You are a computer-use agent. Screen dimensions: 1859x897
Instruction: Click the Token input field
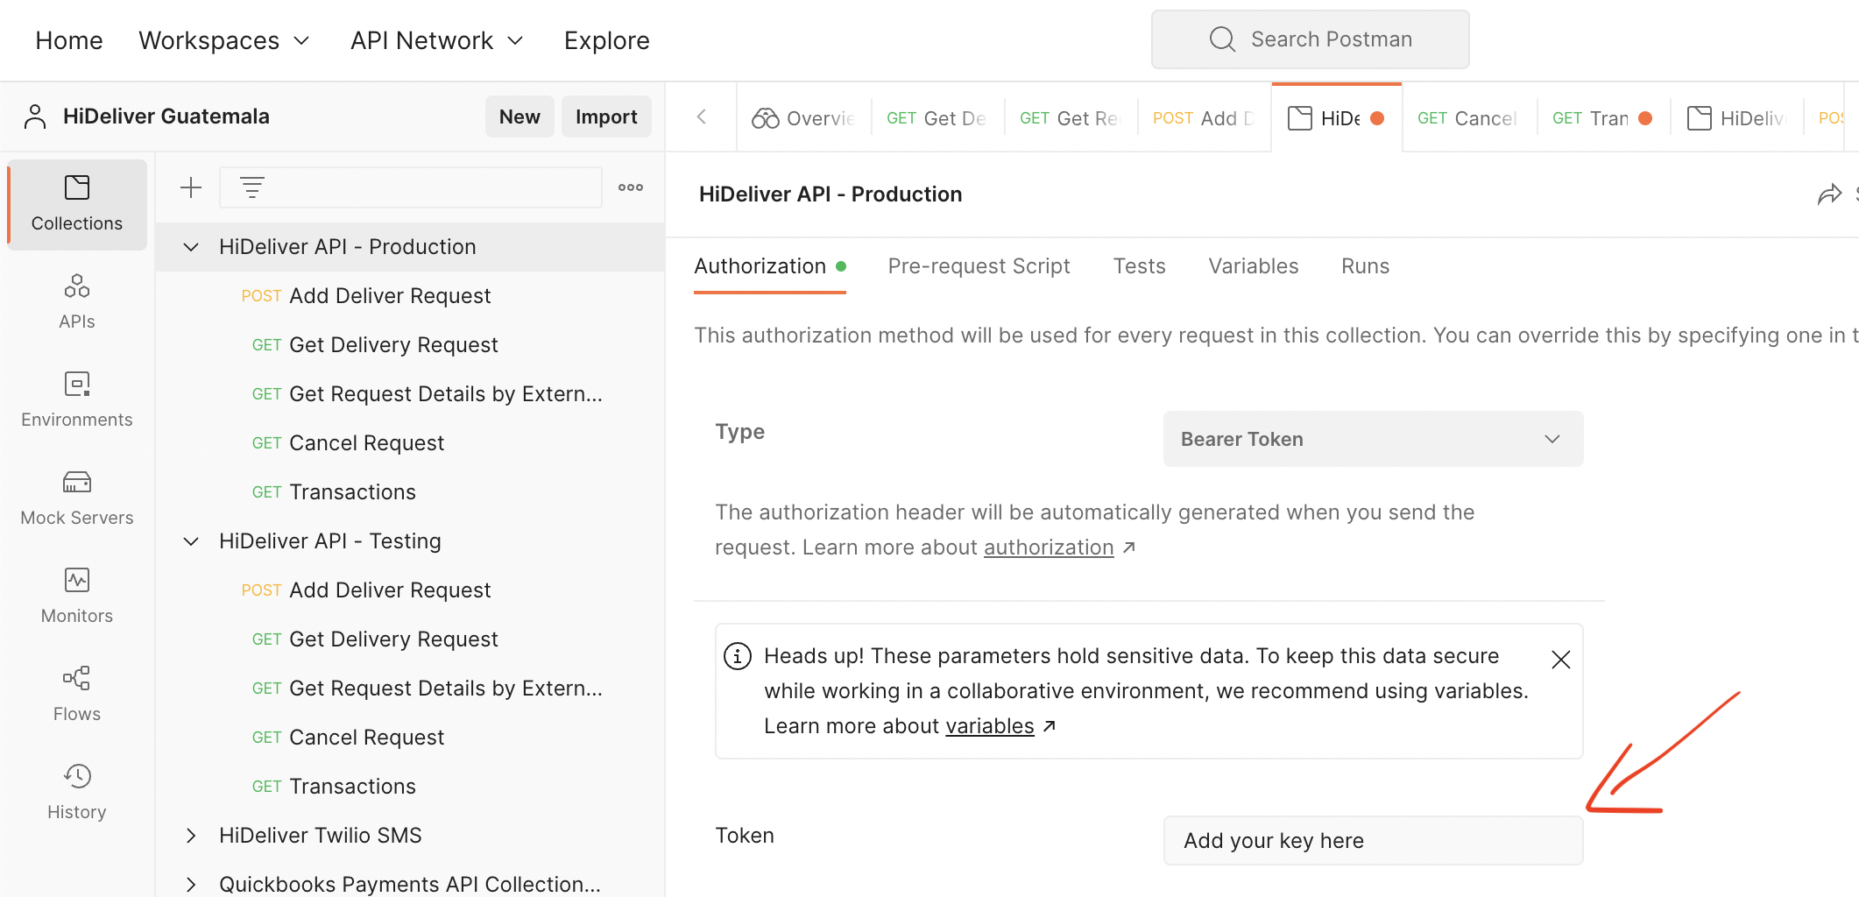tap(1373, 841)
